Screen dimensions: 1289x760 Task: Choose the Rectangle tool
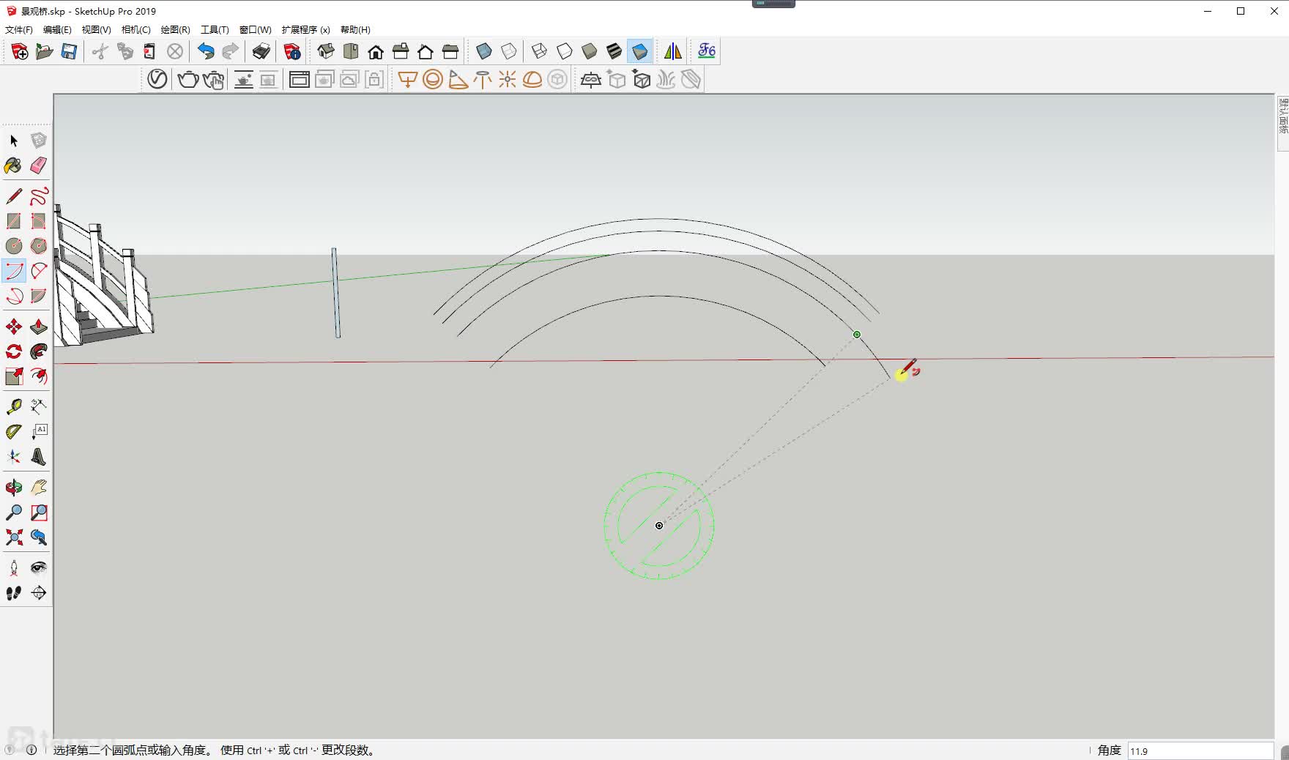14,221
